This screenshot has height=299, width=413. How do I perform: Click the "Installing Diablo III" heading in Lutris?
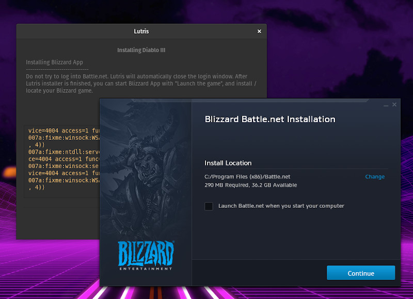pos(141,50)
